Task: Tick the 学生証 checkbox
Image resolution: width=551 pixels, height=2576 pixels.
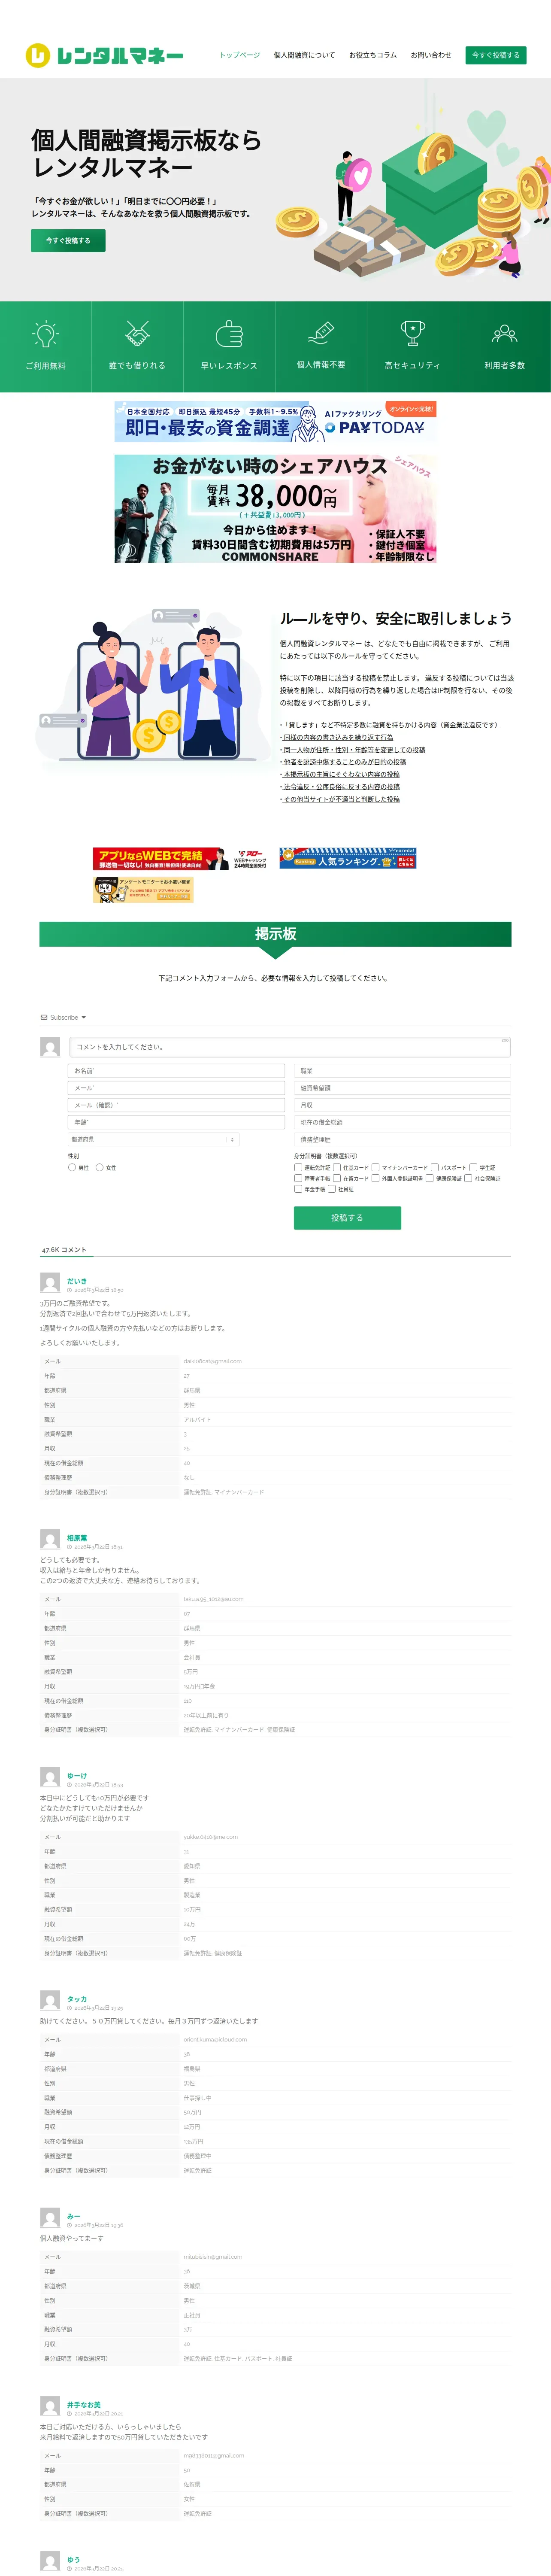Action: (473, 1167)
